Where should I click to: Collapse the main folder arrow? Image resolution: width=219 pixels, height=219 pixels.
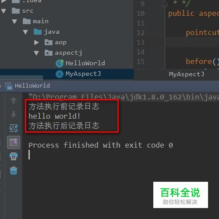[x=14, y=21]
